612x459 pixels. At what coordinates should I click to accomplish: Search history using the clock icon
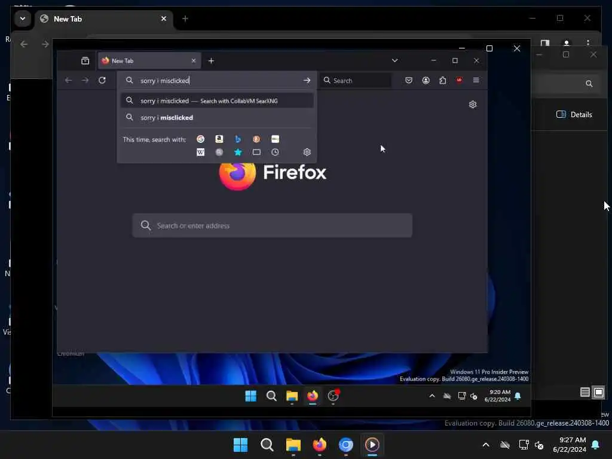tap(275, 152)
